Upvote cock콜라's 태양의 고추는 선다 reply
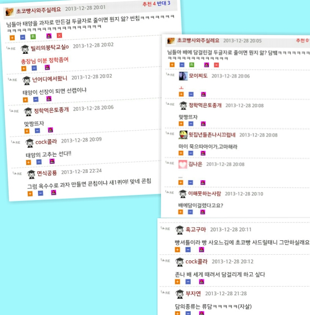 coord(28,162)
